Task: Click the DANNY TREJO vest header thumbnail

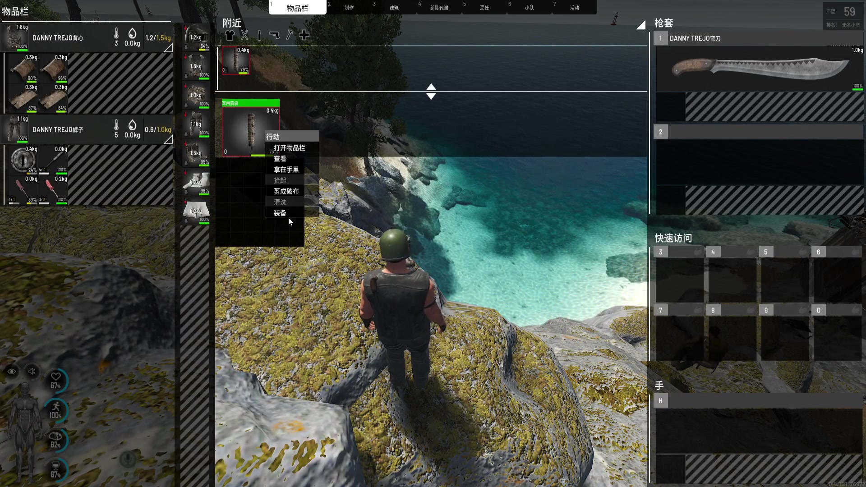Action: 15,37
